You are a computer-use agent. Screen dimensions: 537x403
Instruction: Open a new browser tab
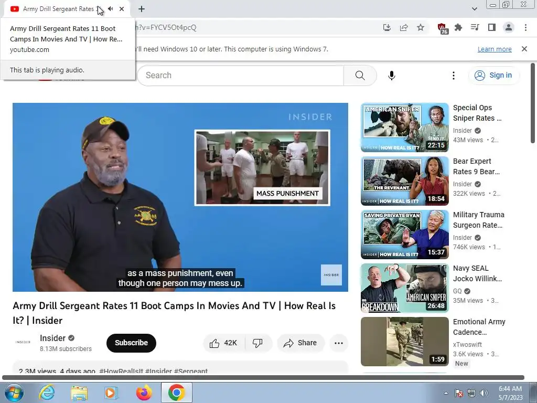click(x=142, y=9)
